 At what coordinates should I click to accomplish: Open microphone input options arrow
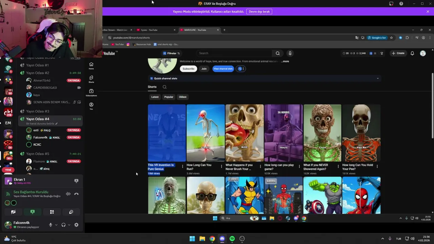point(56,225)
